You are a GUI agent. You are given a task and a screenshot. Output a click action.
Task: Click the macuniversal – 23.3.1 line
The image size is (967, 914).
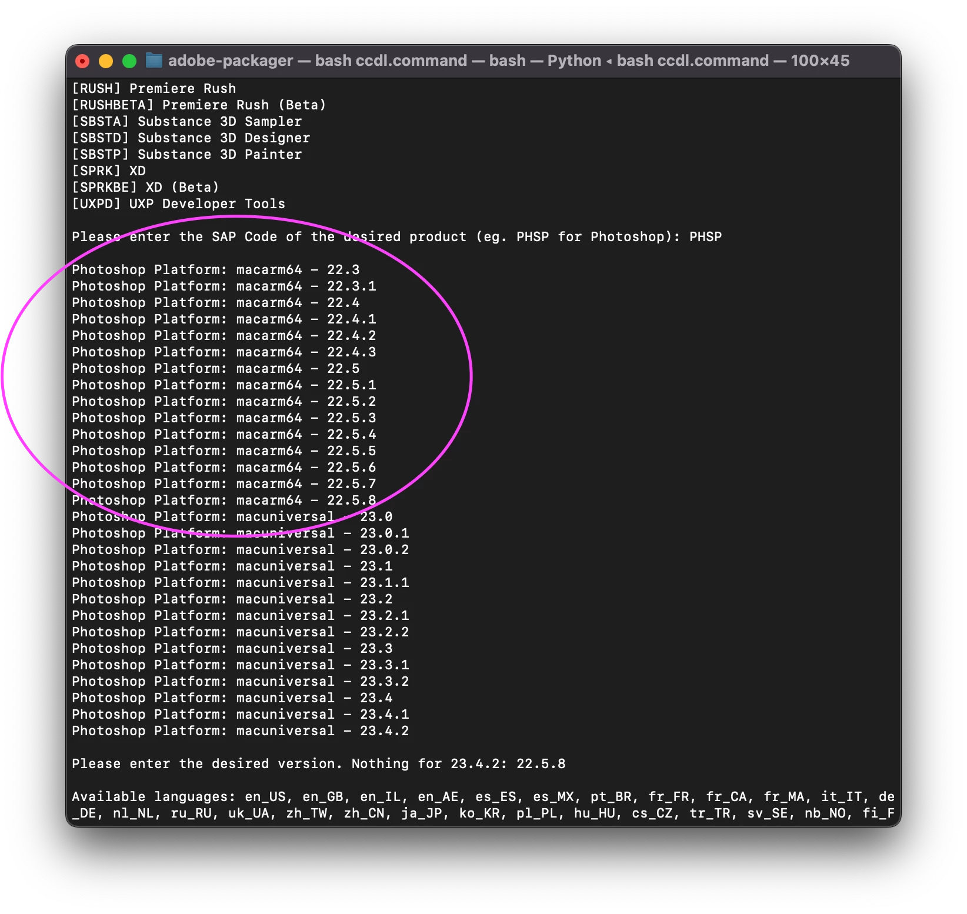click(x=241, y=665)
